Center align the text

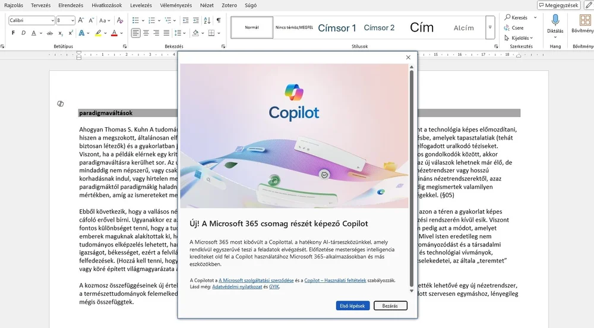(x=146, y=33)
